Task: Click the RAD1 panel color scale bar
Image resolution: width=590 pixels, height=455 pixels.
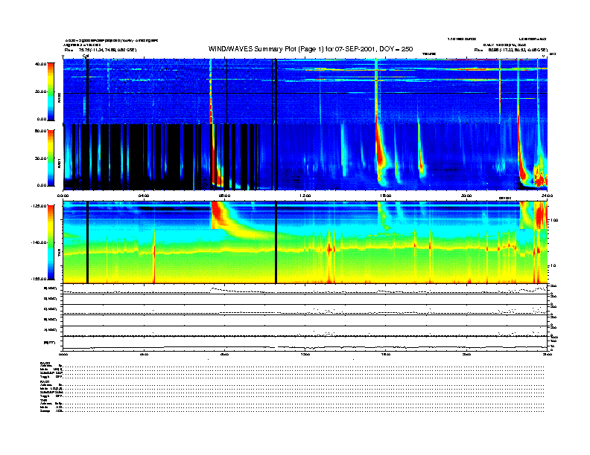Action: click(x=51, y=158)
